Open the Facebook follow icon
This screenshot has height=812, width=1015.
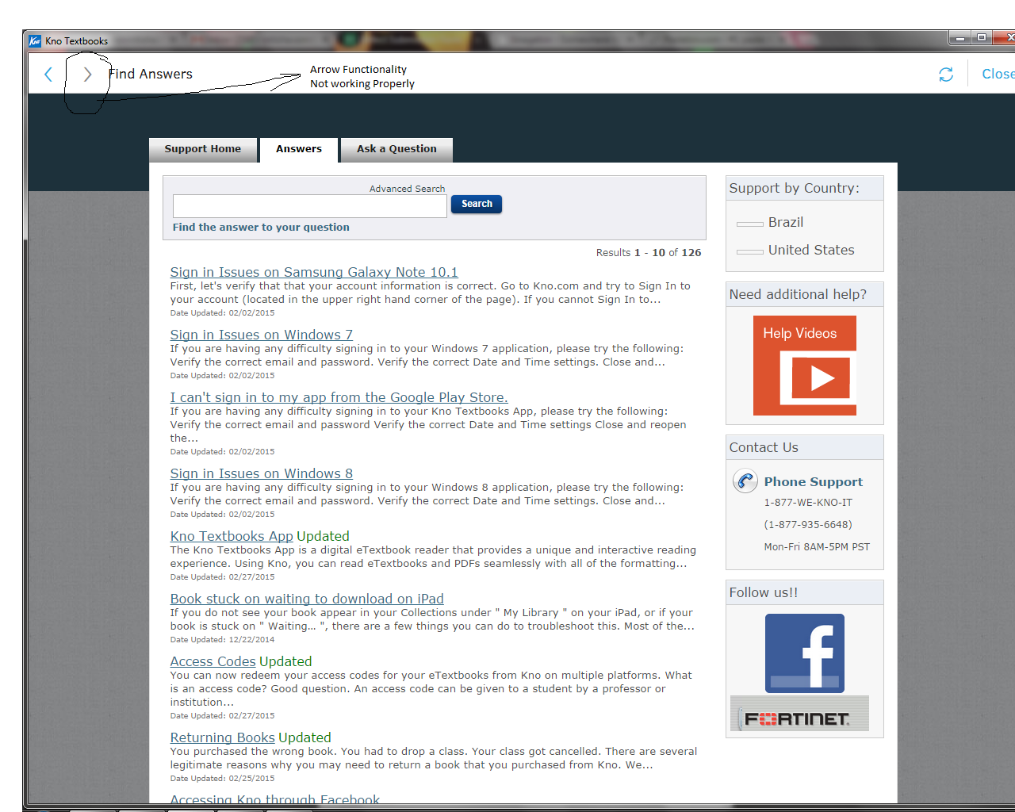point(805,653)
